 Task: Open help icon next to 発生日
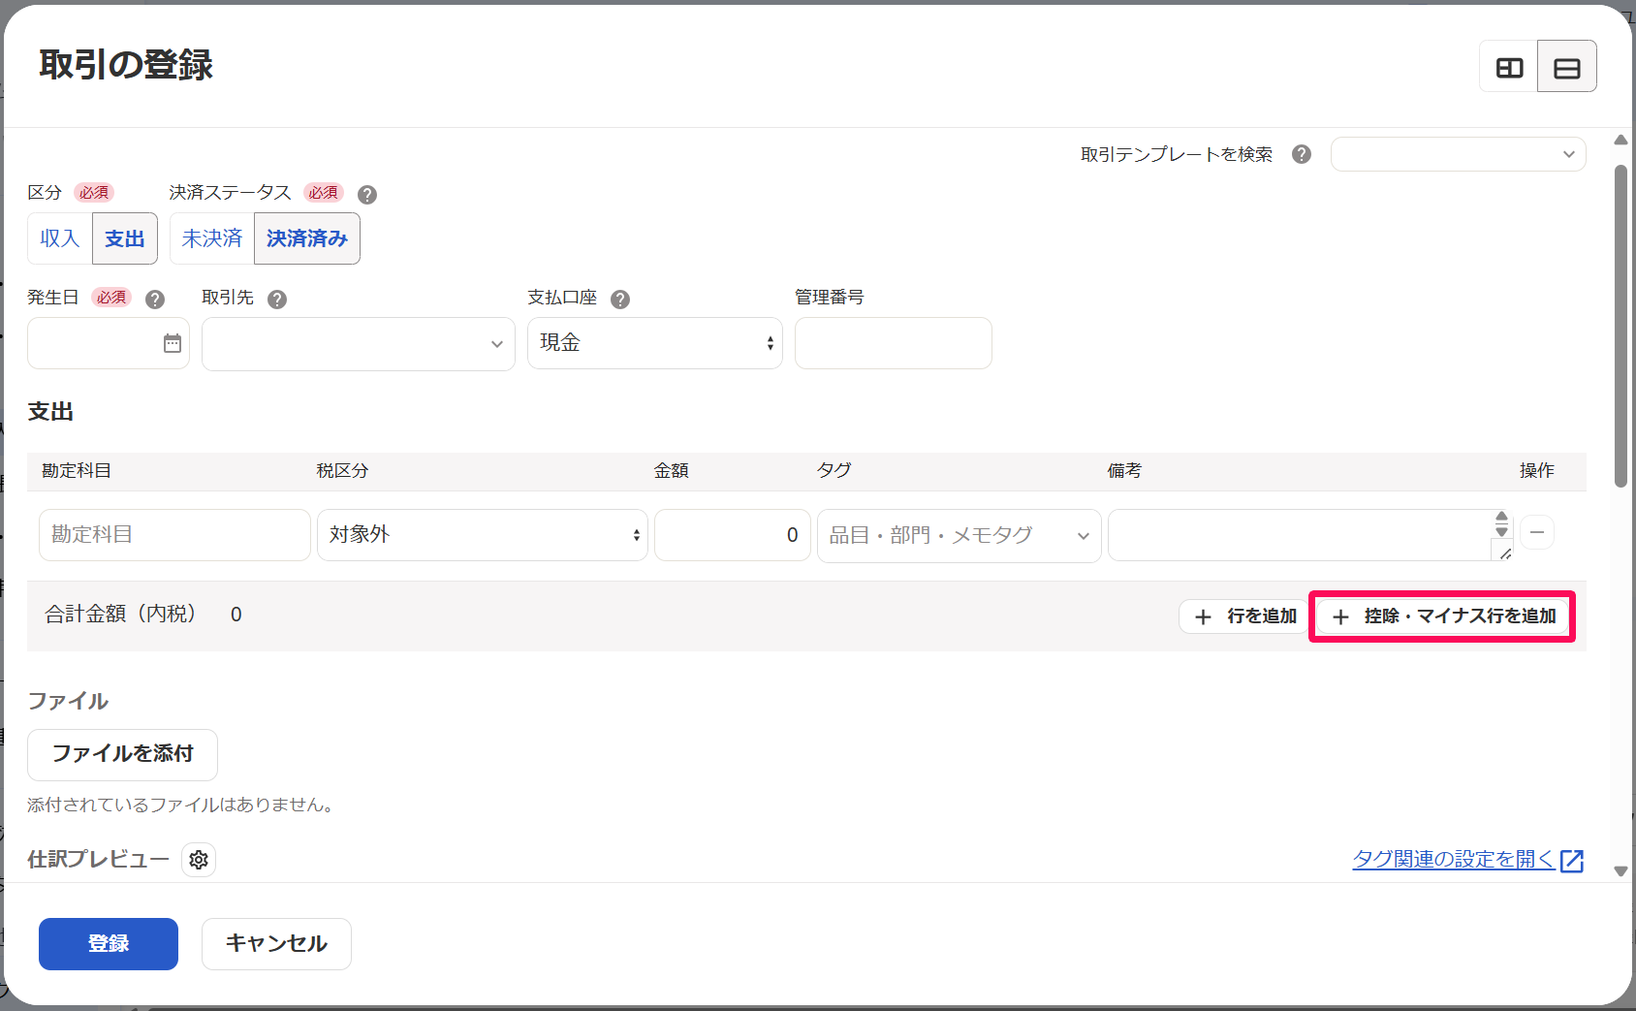(155, 300)
